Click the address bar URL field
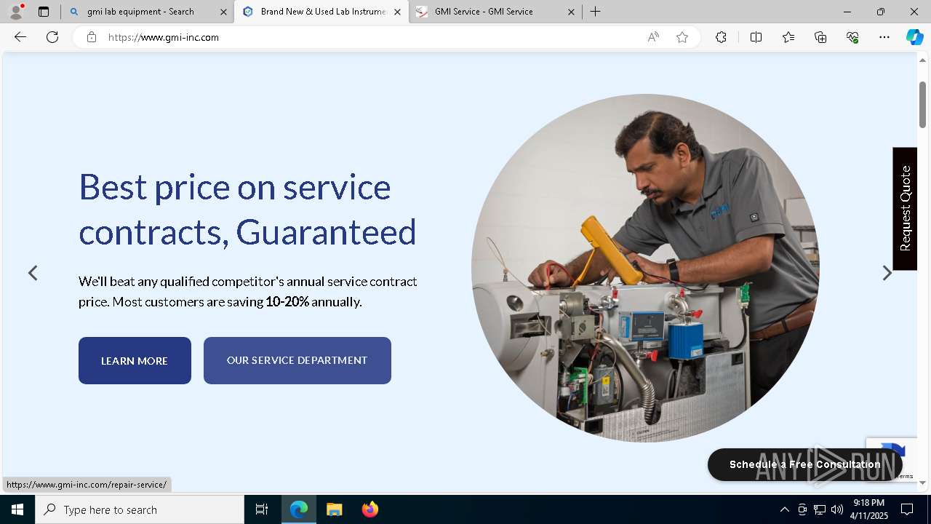The image size is (931, 524). click(x=371, y=37)
